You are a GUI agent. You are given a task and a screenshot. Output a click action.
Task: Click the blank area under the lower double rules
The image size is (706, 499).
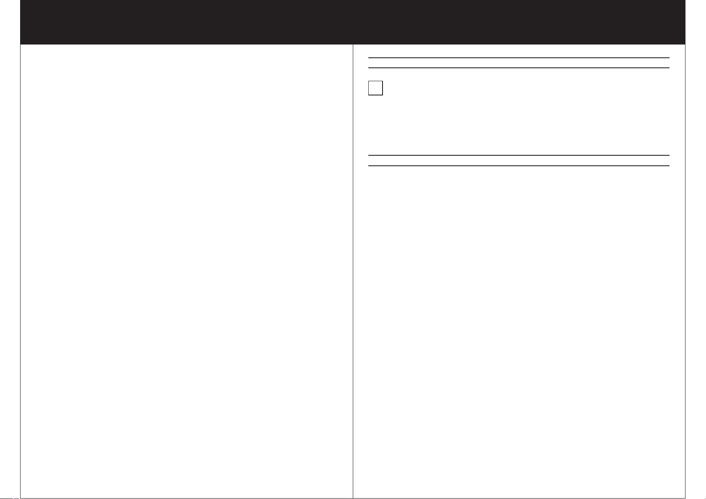(519, 331)
